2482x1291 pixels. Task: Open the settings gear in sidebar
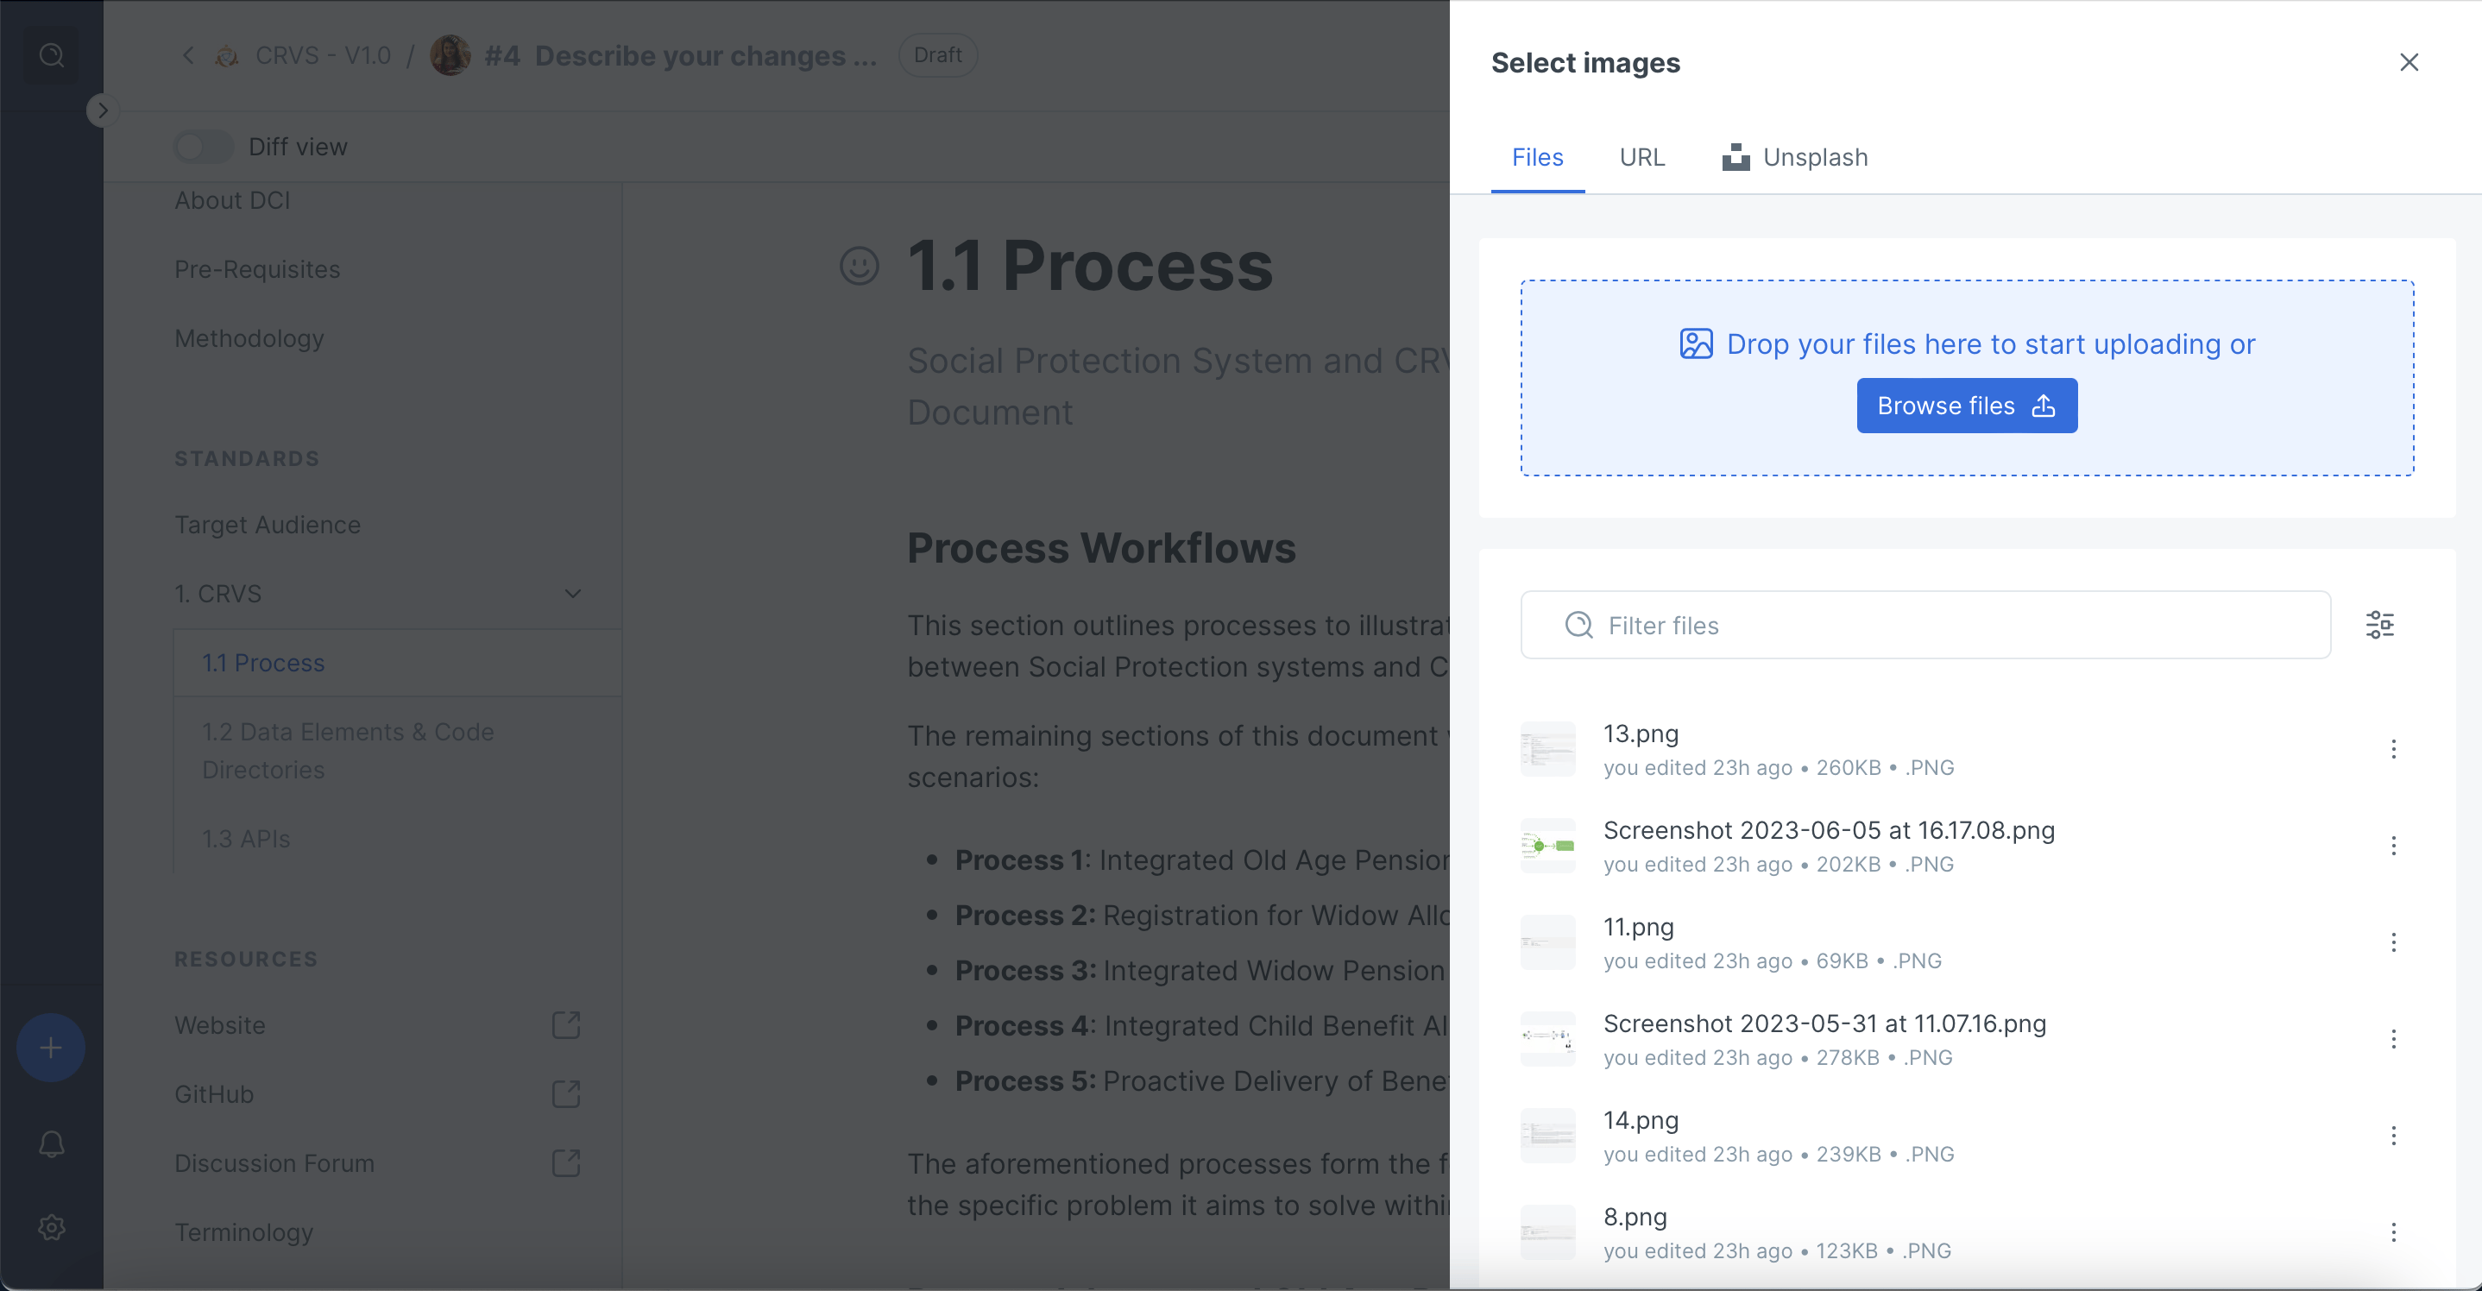click(x=51, y=1226)
